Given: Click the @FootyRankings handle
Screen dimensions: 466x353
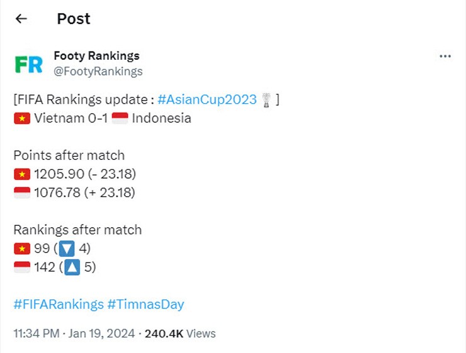Looking at the screenshot, I should tap(98, 71).
